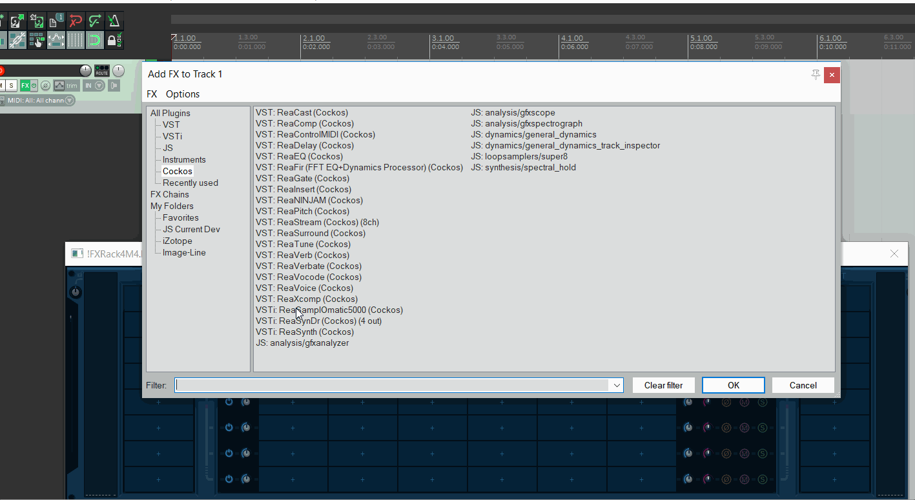Open project settings via the info document icon

57,21
